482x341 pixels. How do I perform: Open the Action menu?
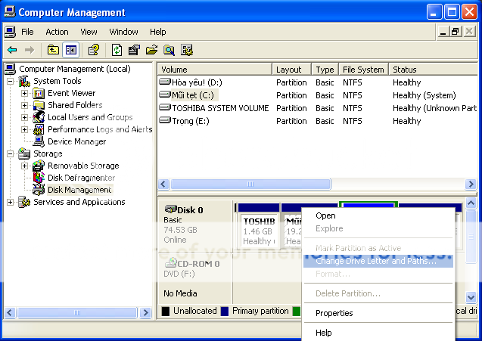(x=57, y=32)
